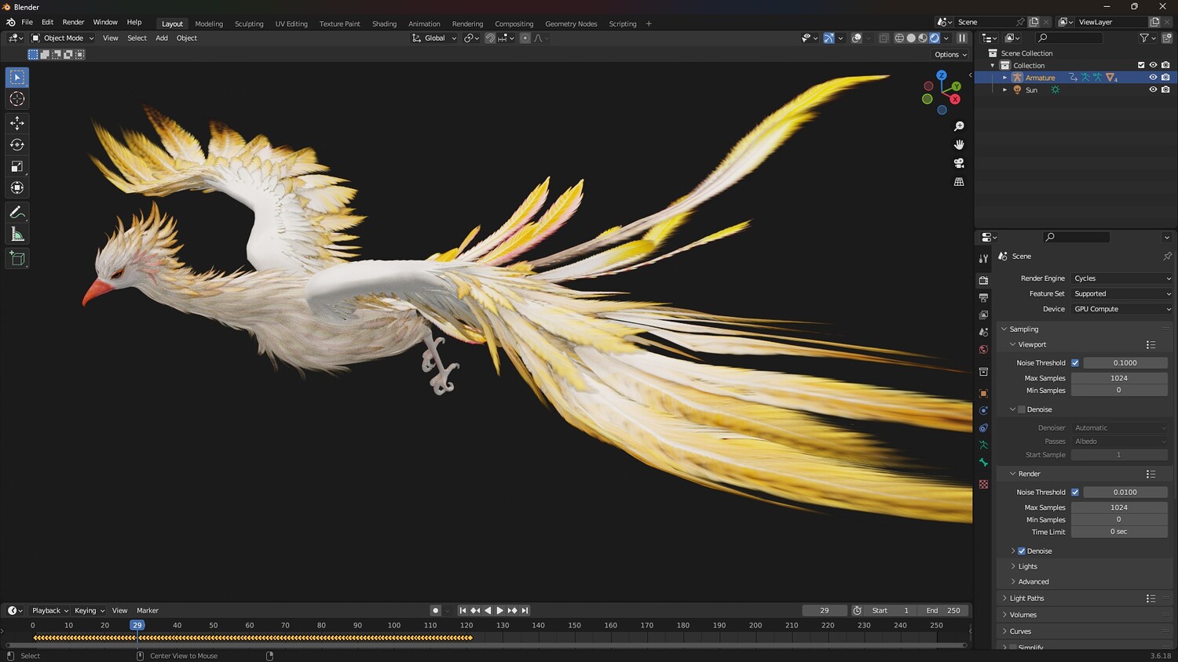Image resolution: width=1178 pixels, height=662 pixels.
Task: Disable Armature in renders
Action: pyautogui.click(x=1165, y=78)
